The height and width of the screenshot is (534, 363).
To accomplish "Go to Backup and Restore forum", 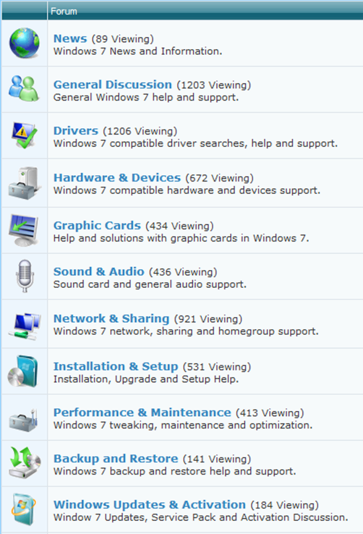I will click(x=116, y=459).
